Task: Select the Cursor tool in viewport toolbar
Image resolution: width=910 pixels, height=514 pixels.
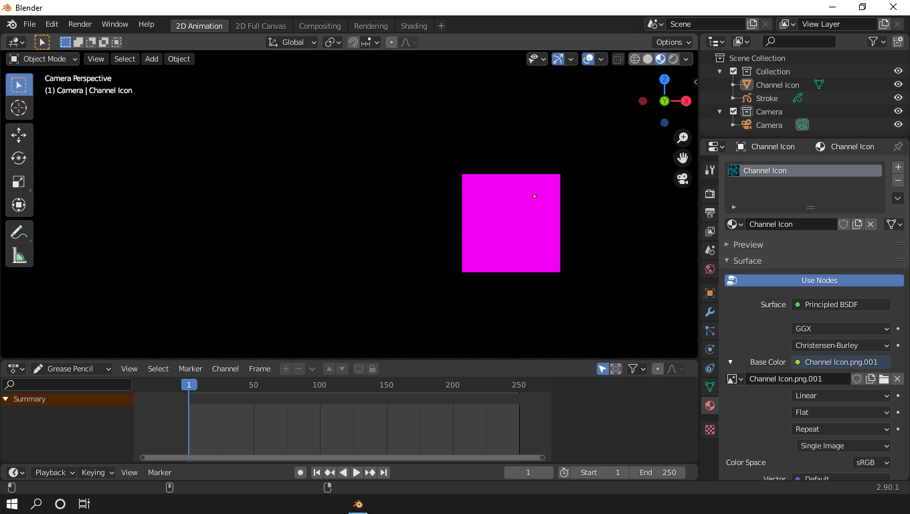Action: (x=19, y=108)
